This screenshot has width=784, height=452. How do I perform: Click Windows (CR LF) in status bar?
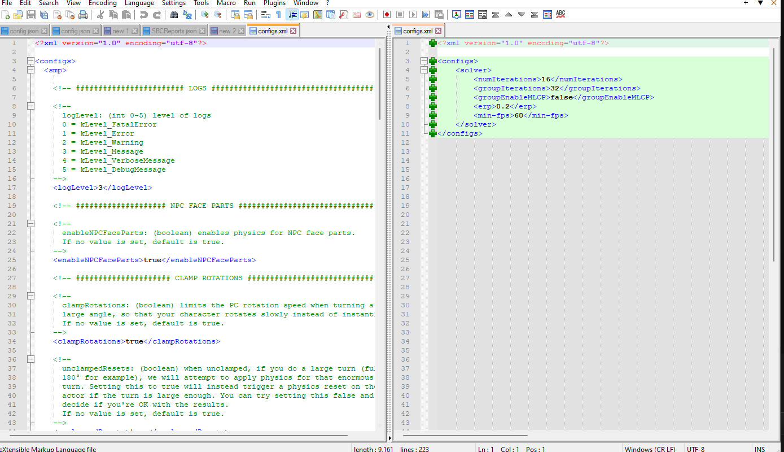click(650, 449)
